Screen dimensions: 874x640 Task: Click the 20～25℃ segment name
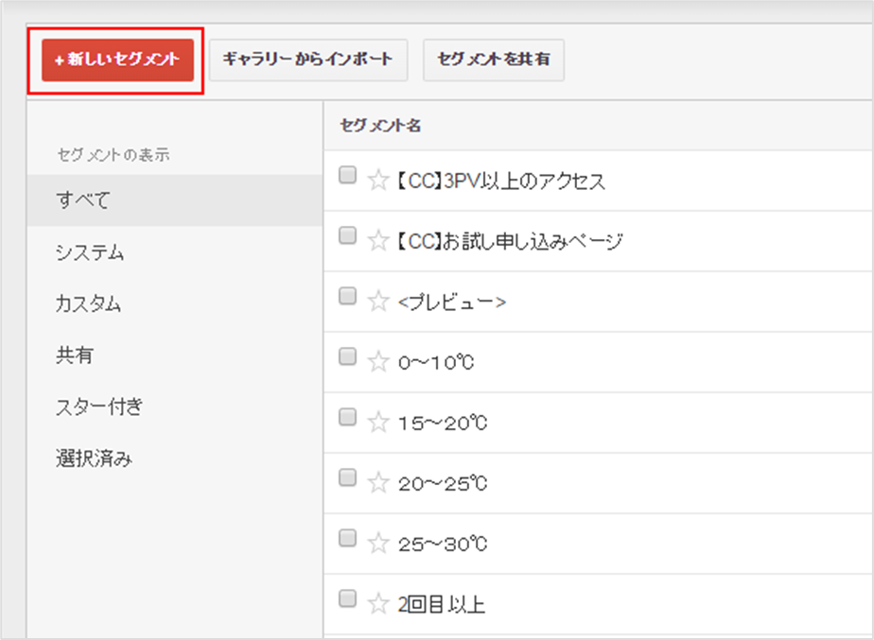pos(443,483)
